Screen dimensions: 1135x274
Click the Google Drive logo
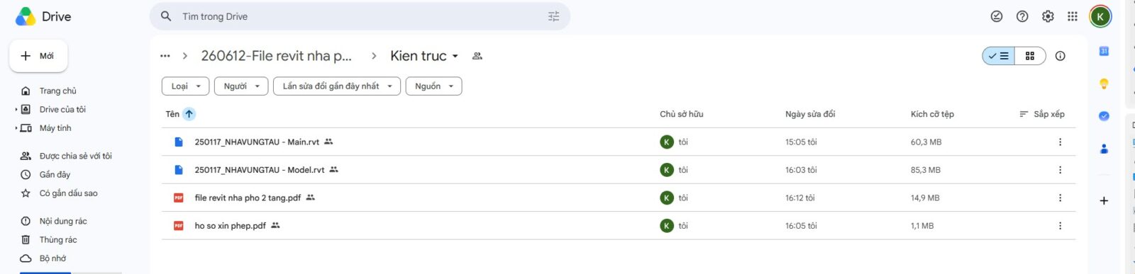[x=26, y=16]
